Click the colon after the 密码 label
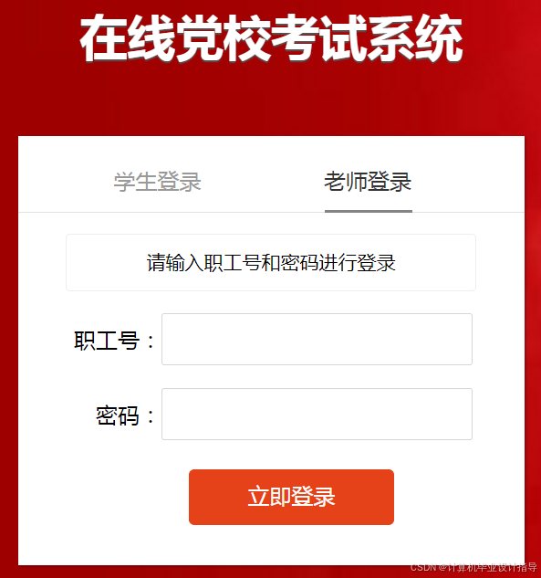Screen dimensions: 541x578 [x=151, y=416]
